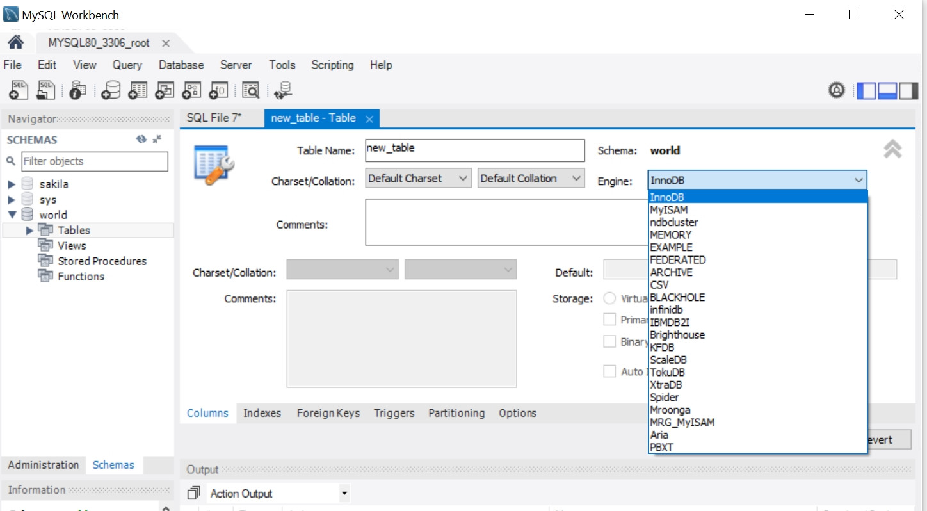Click the stacked-pages icon beside Action Output

click(x=193, y=493)
